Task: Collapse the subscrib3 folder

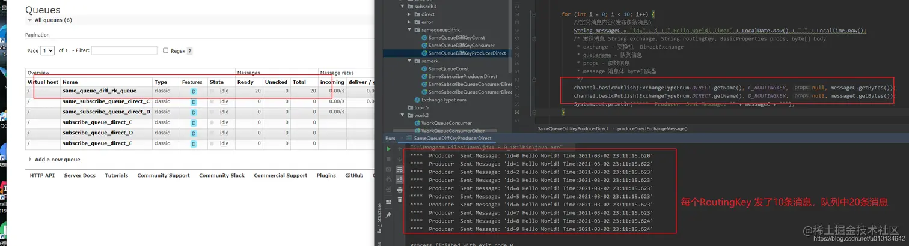Action: pyautogui.click(x=401, y=6)
